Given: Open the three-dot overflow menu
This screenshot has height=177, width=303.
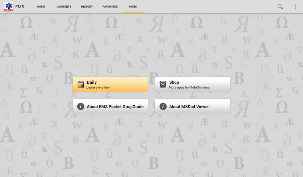Looking at the screenshot, I should [295, 6].
